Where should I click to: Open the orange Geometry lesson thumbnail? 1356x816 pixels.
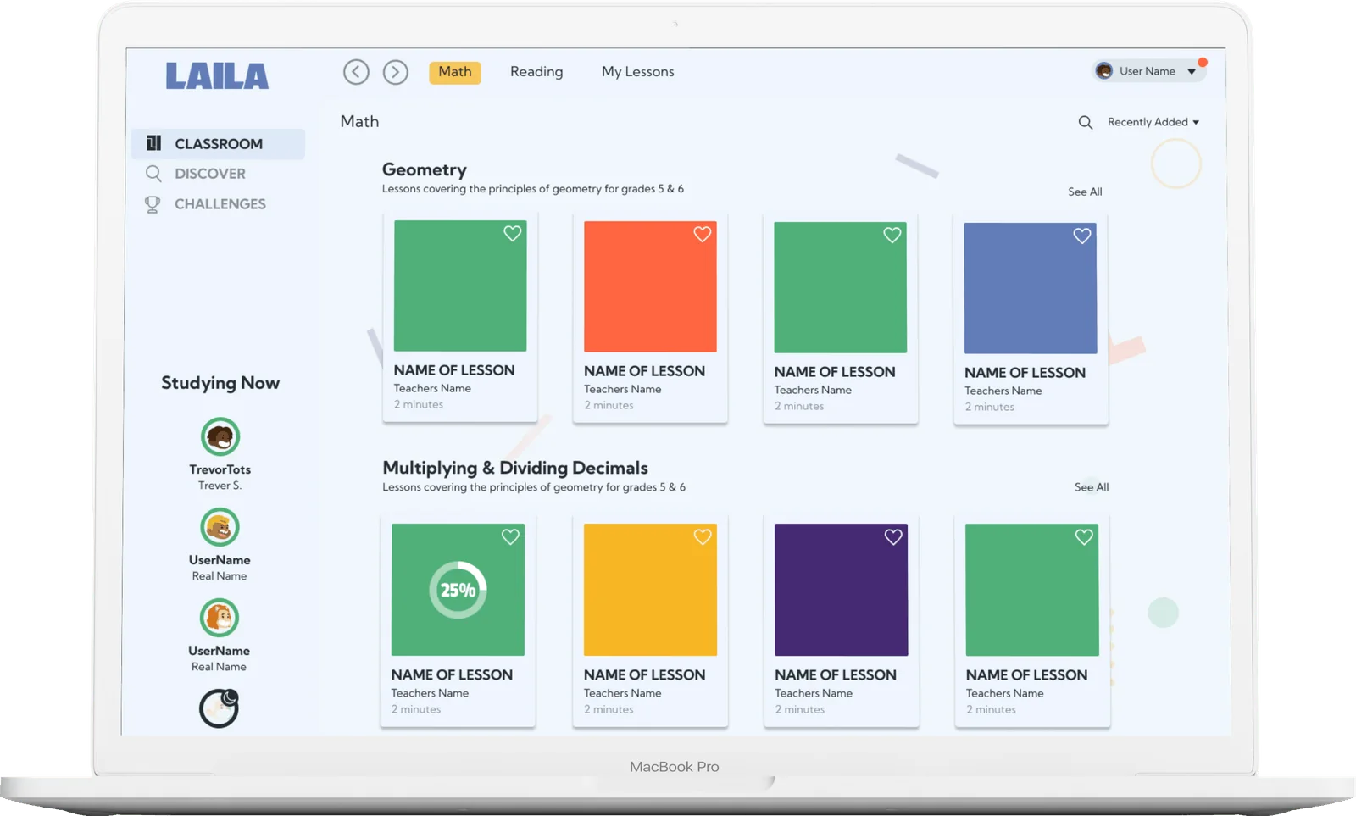[x=650, y=286]
